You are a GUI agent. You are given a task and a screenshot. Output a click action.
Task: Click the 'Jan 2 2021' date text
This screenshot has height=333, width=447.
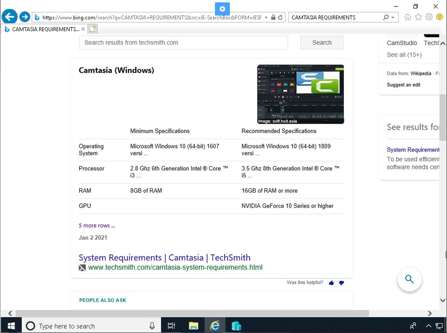coord(93,238)
